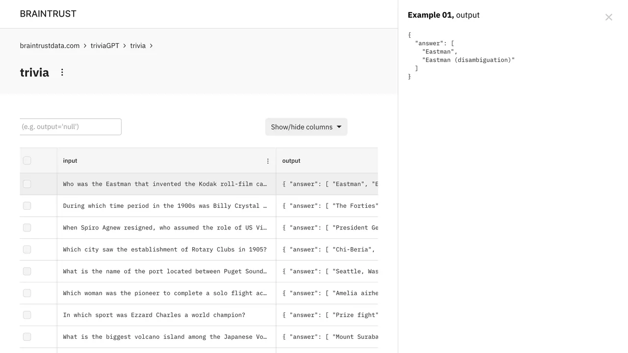The width and height of the screenshot is (628, 353).
Task: Open the "Seattle, Was" output cell
Action: pyautogui.click(x=327, y=271)
